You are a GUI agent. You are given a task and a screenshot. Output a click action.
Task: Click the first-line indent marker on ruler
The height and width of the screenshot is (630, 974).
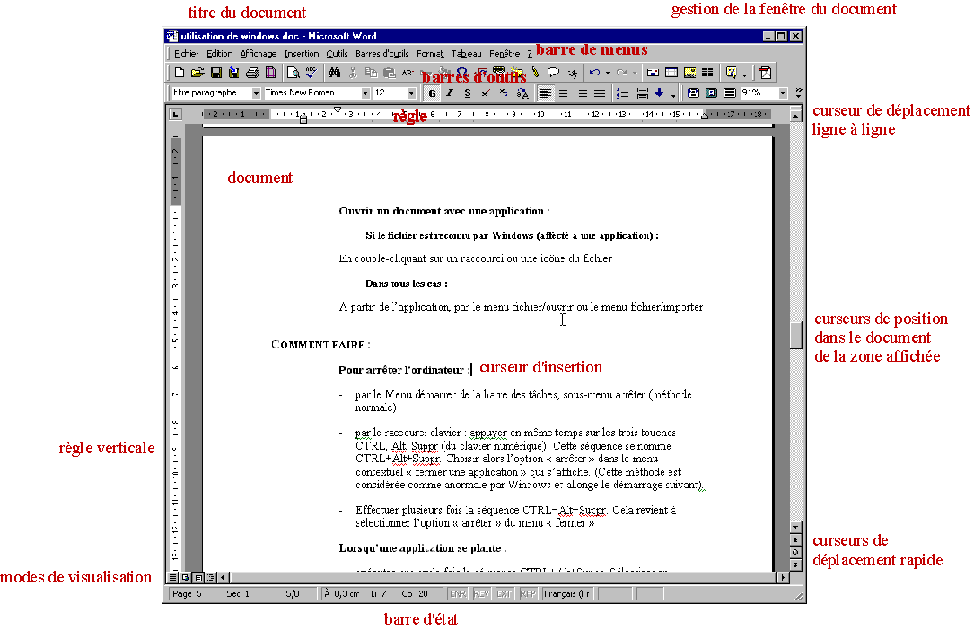pos(338,110)
